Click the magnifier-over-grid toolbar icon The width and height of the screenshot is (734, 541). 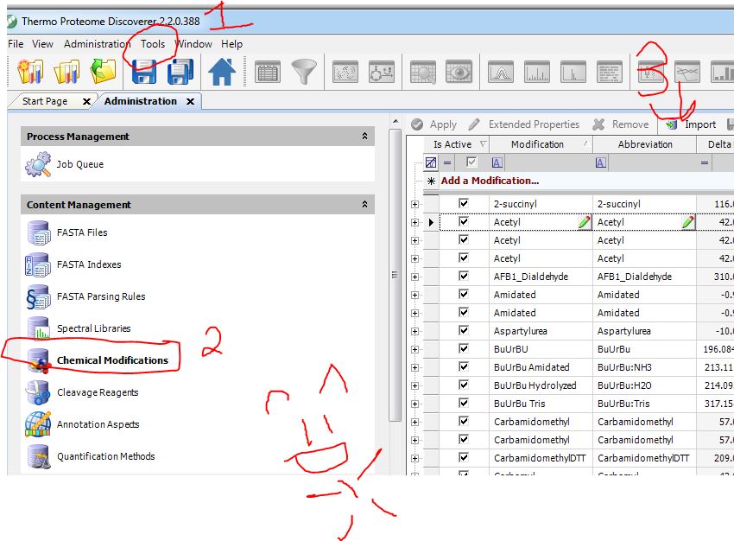click(x=423, y=72)
